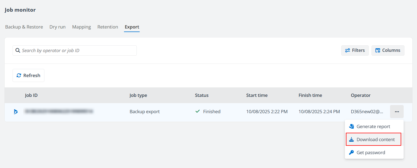Click the magnifier icon in search box

coord(18,50)
